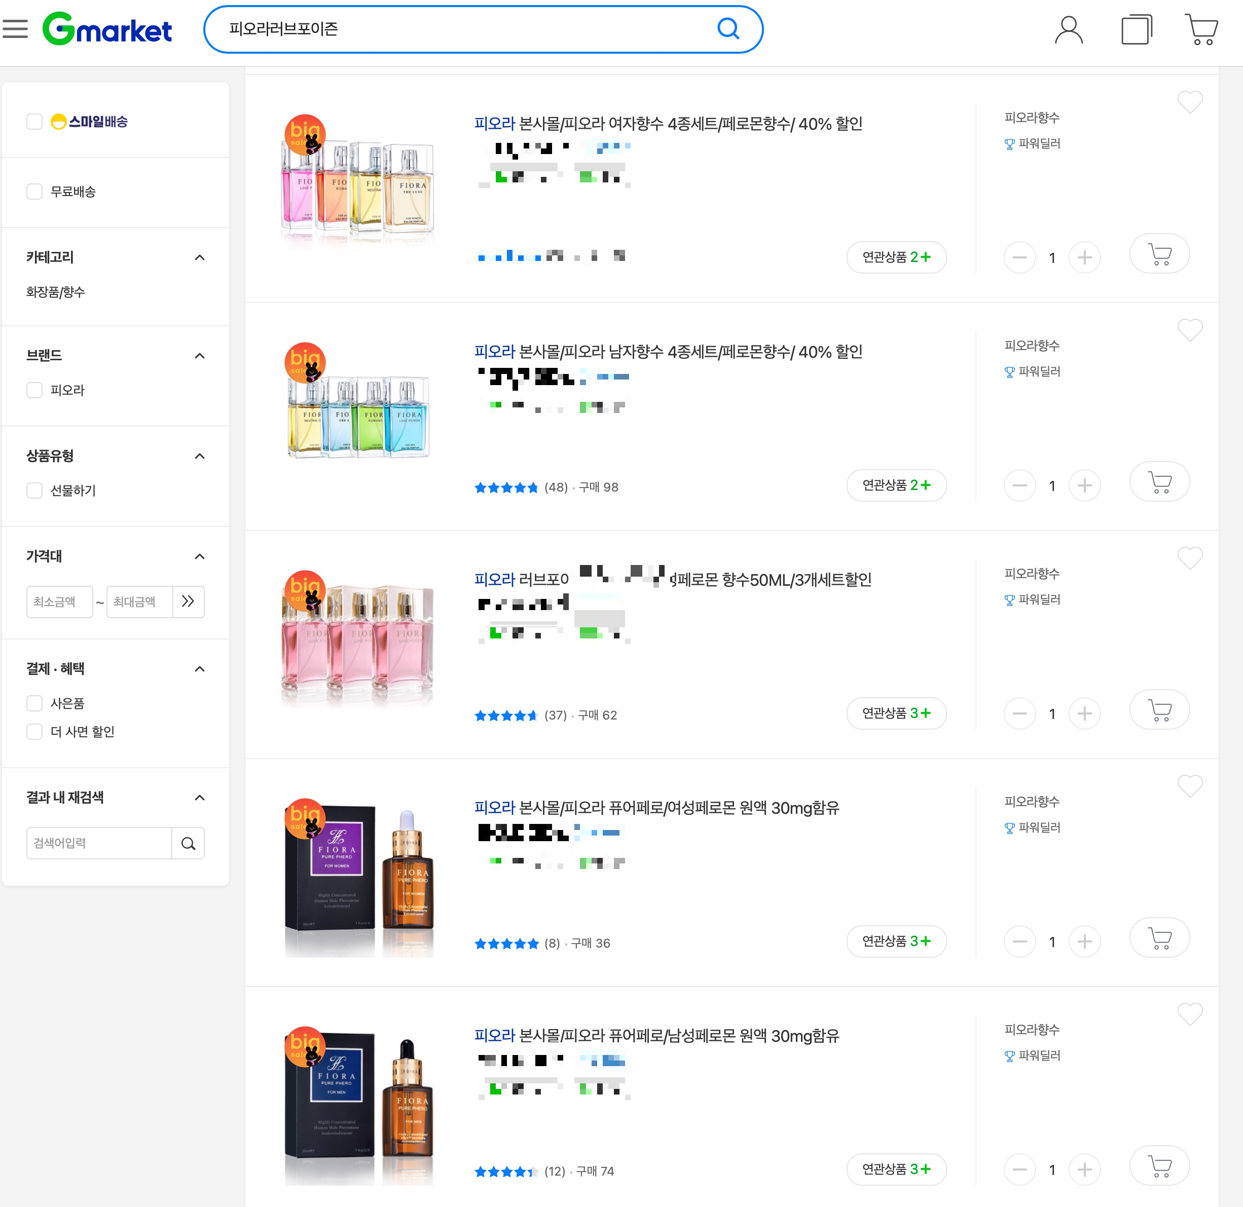Open the my account profile icon

(1068, 30)
